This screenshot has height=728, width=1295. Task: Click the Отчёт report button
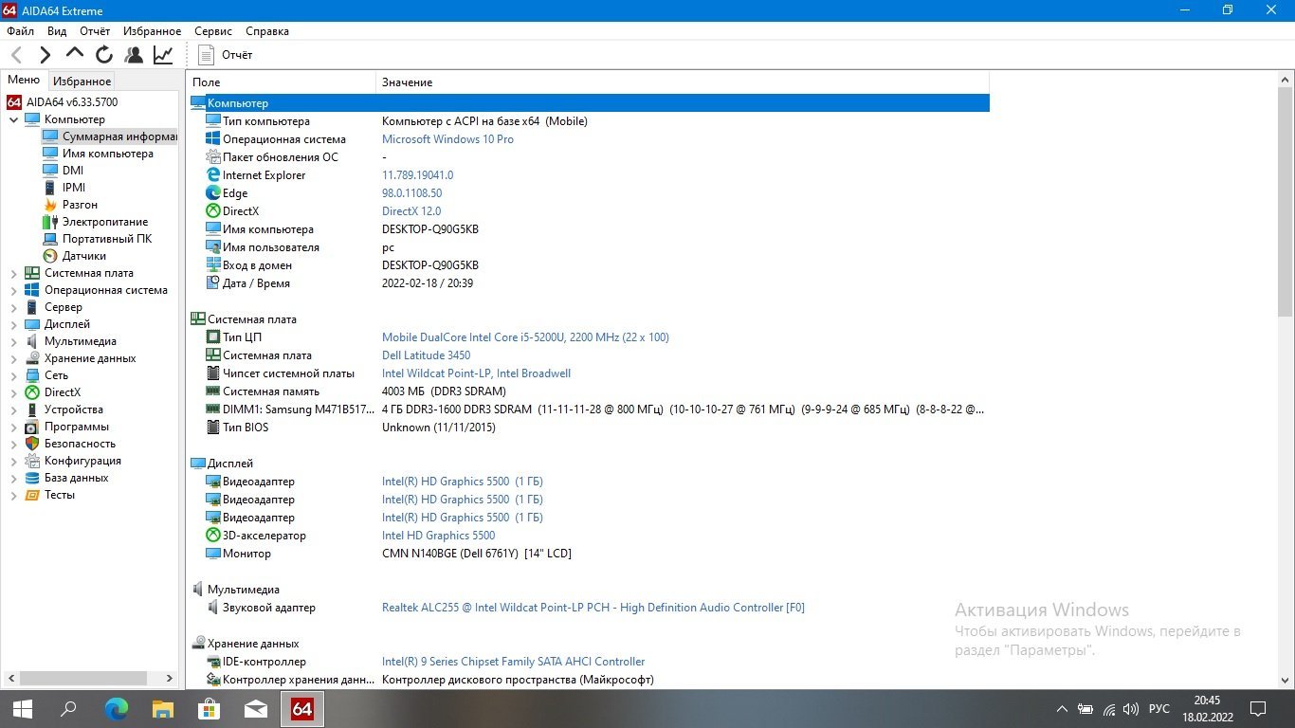[226, 55]
